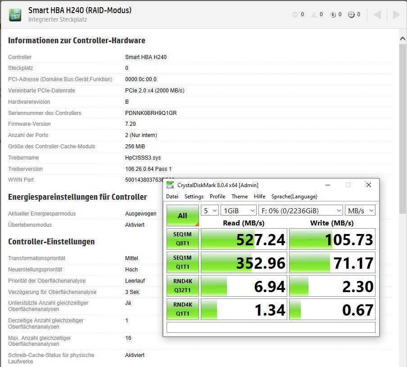Click the empty comment field in CrystalDiskMark
407x367 pixels.
[x=271, y=327]
